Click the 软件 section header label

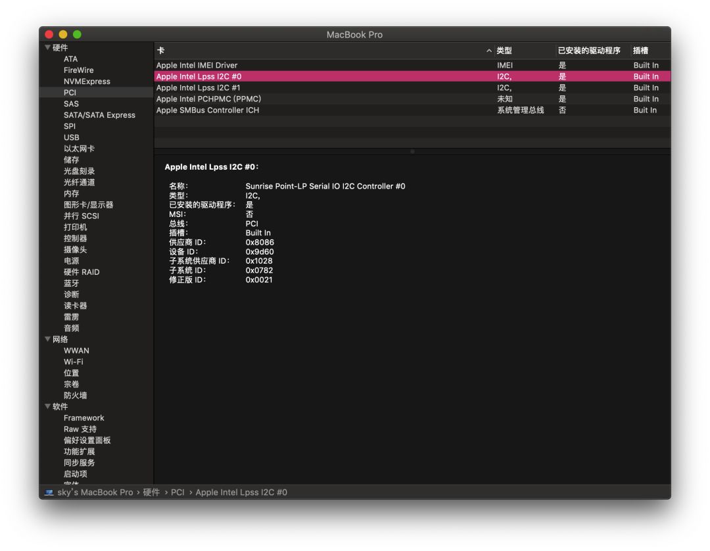pos(60,406)
